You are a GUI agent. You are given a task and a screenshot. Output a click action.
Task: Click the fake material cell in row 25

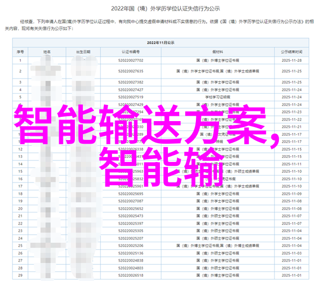pos(217,245)
